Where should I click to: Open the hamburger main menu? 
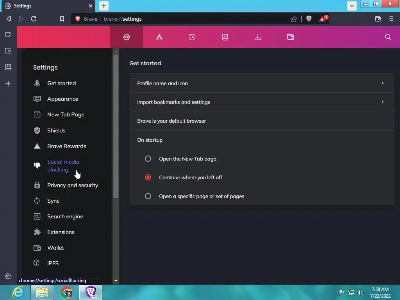click(391, 19)
